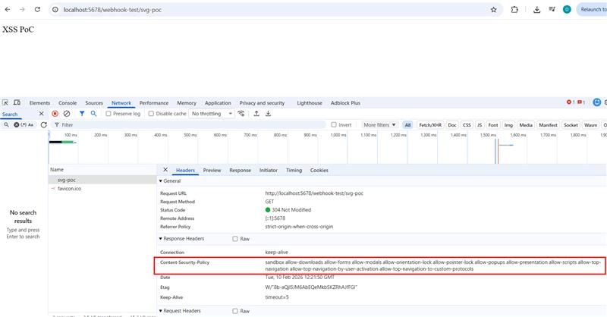607x317 pixels.
Task: Toggle Raw for Request Headers
Action: (235, 311)
